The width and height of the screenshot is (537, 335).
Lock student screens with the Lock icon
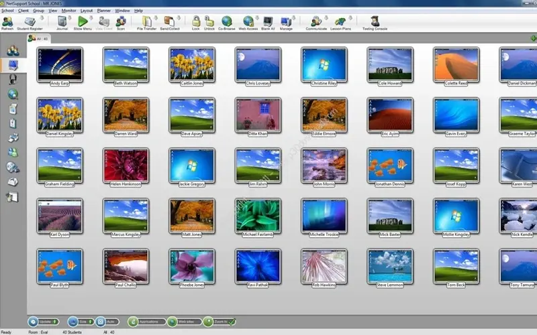(196, 21)
